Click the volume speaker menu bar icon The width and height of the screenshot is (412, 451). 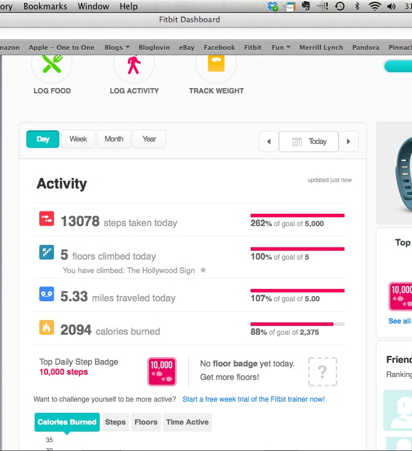(x=391, y=6)
